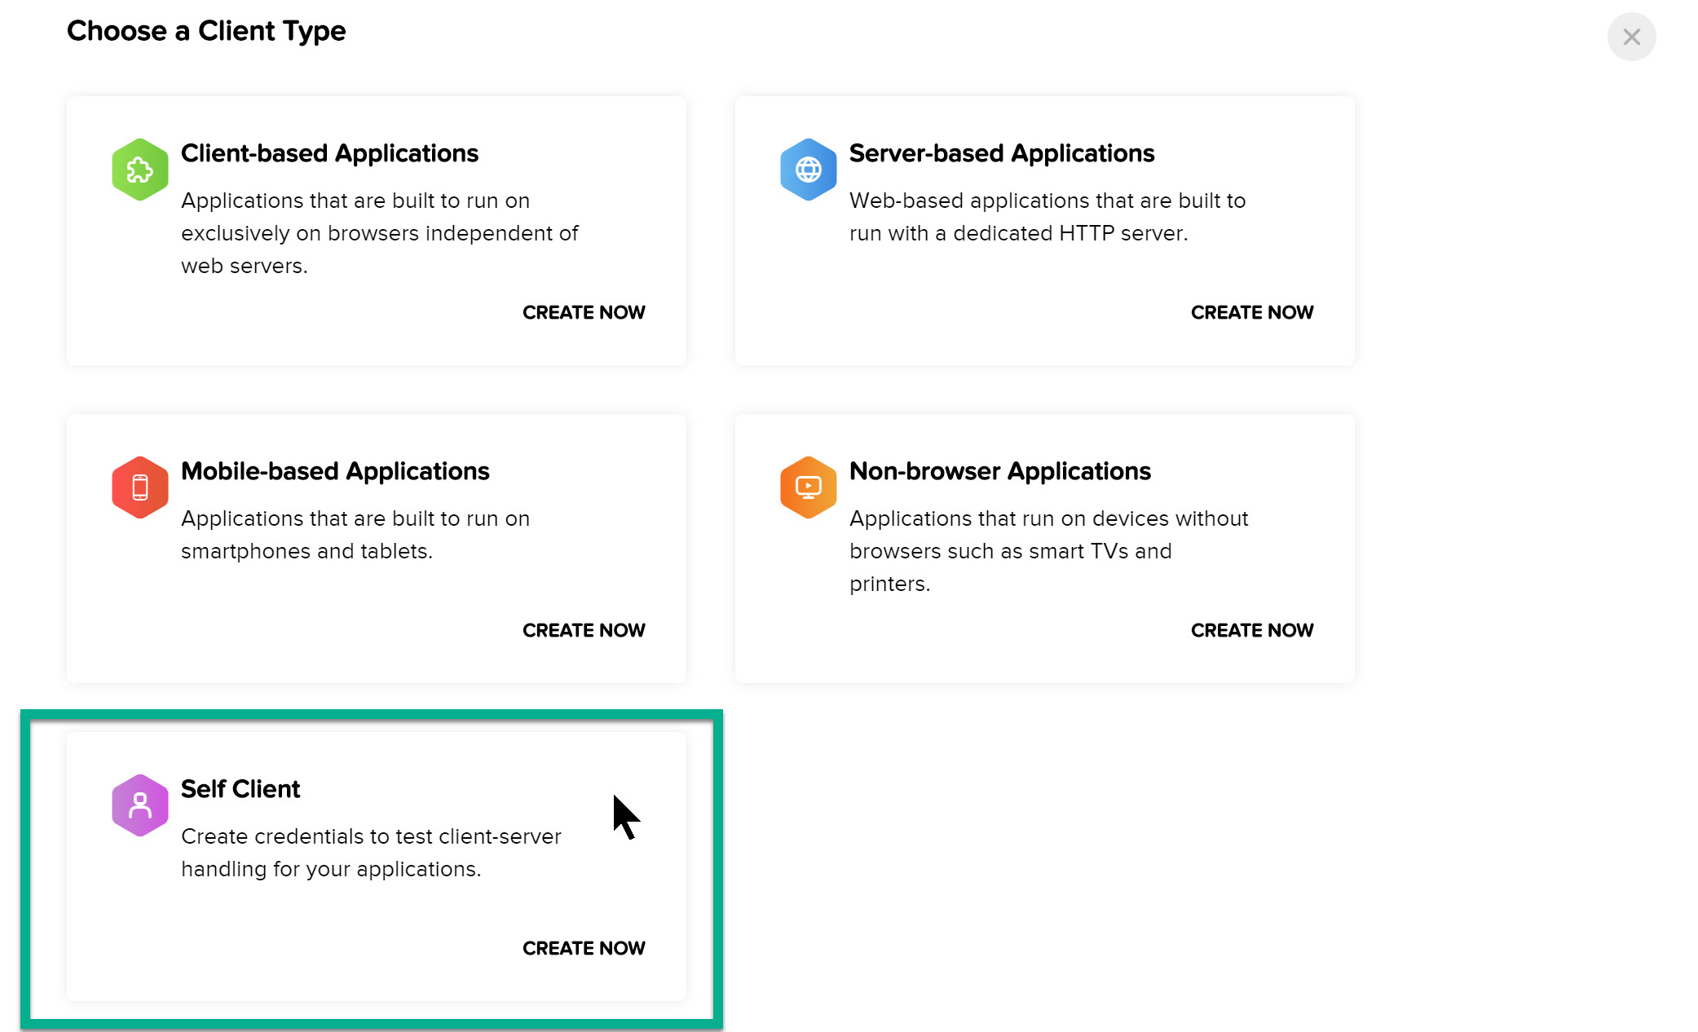The image size is (1698, 1032).
Task: Select the Server-based Applications title
Action: (x=1002, y=153)
